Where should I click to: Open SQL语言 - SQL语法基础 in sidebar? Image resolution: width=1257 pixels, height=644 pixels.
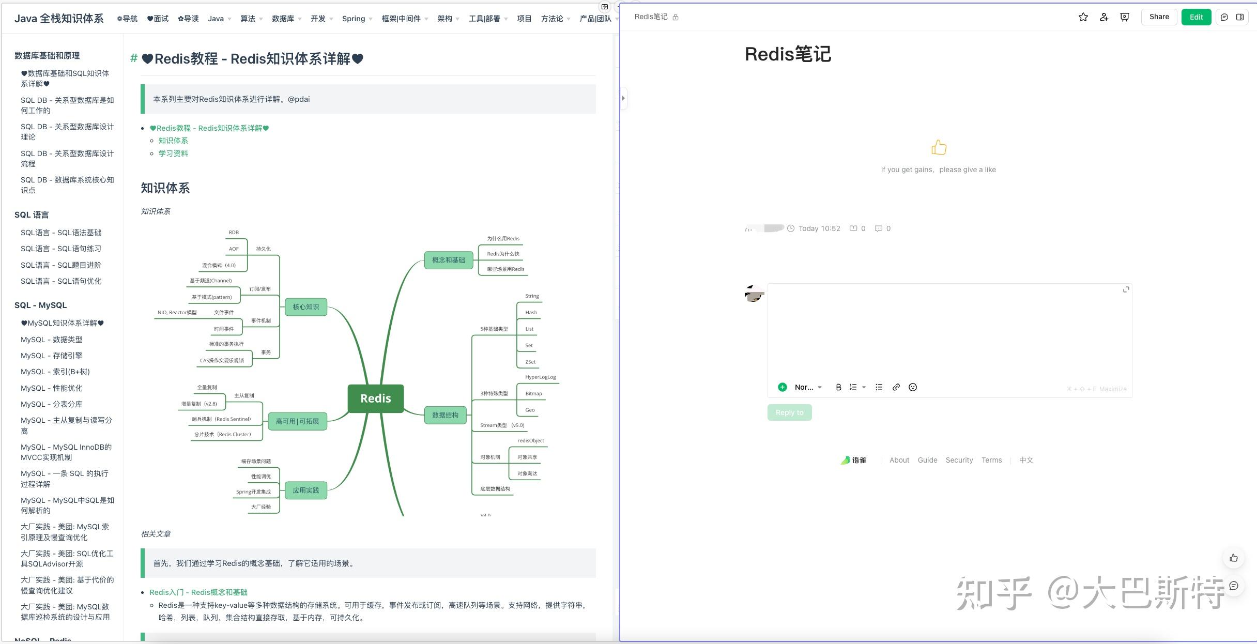pos(61,233)
